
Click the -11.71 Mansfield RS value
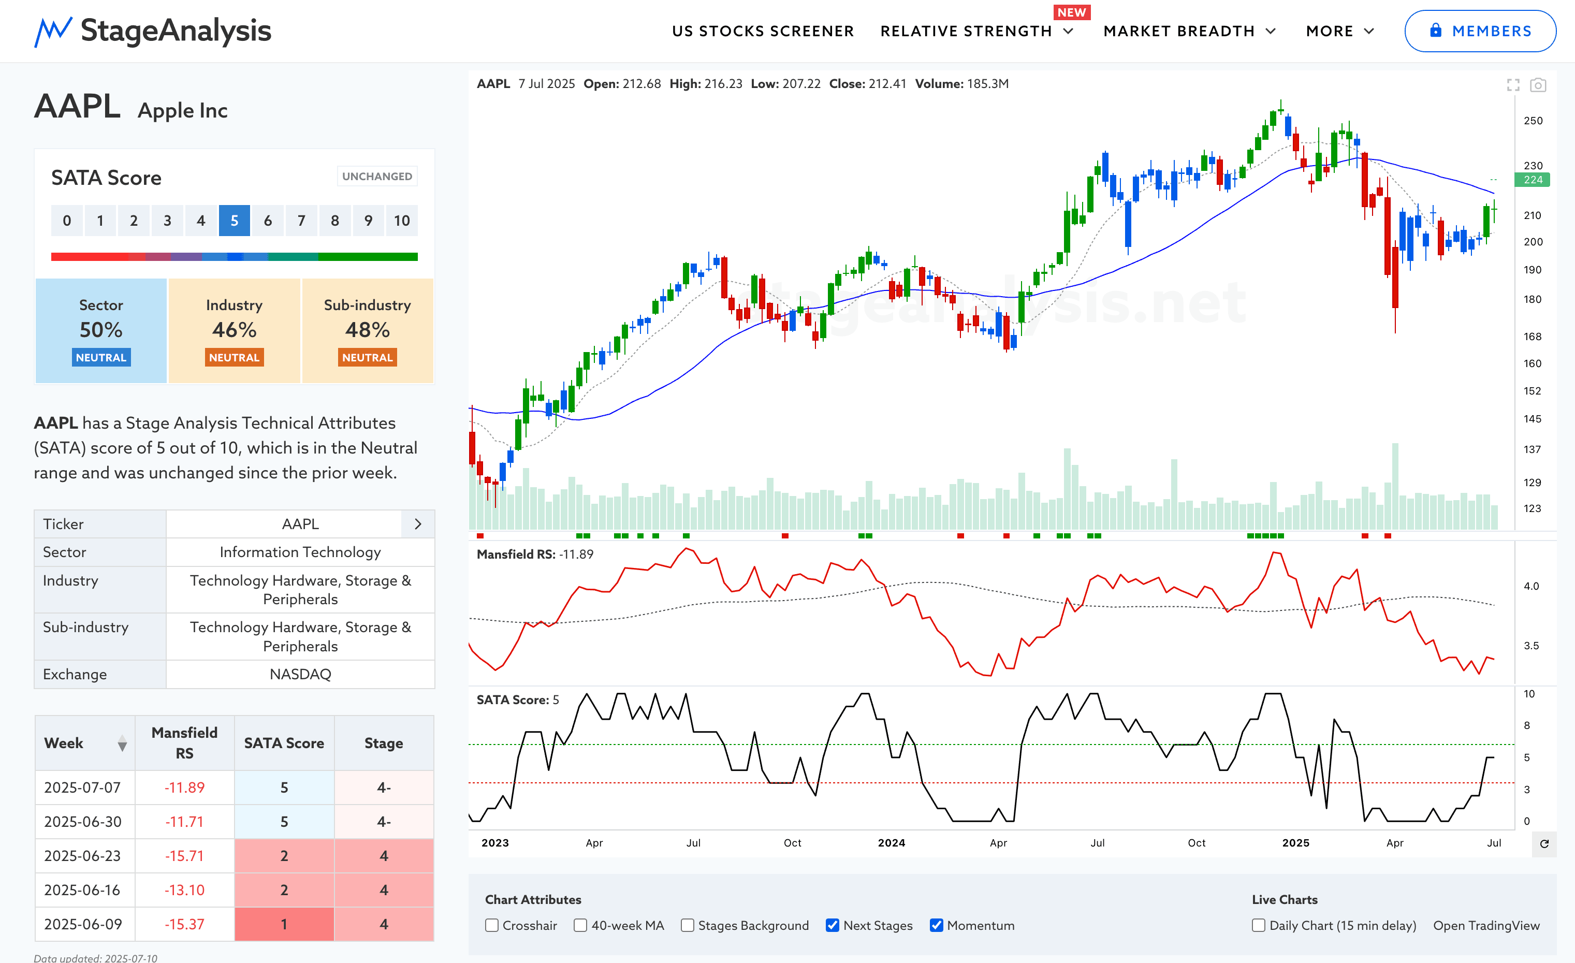(184, 822)
